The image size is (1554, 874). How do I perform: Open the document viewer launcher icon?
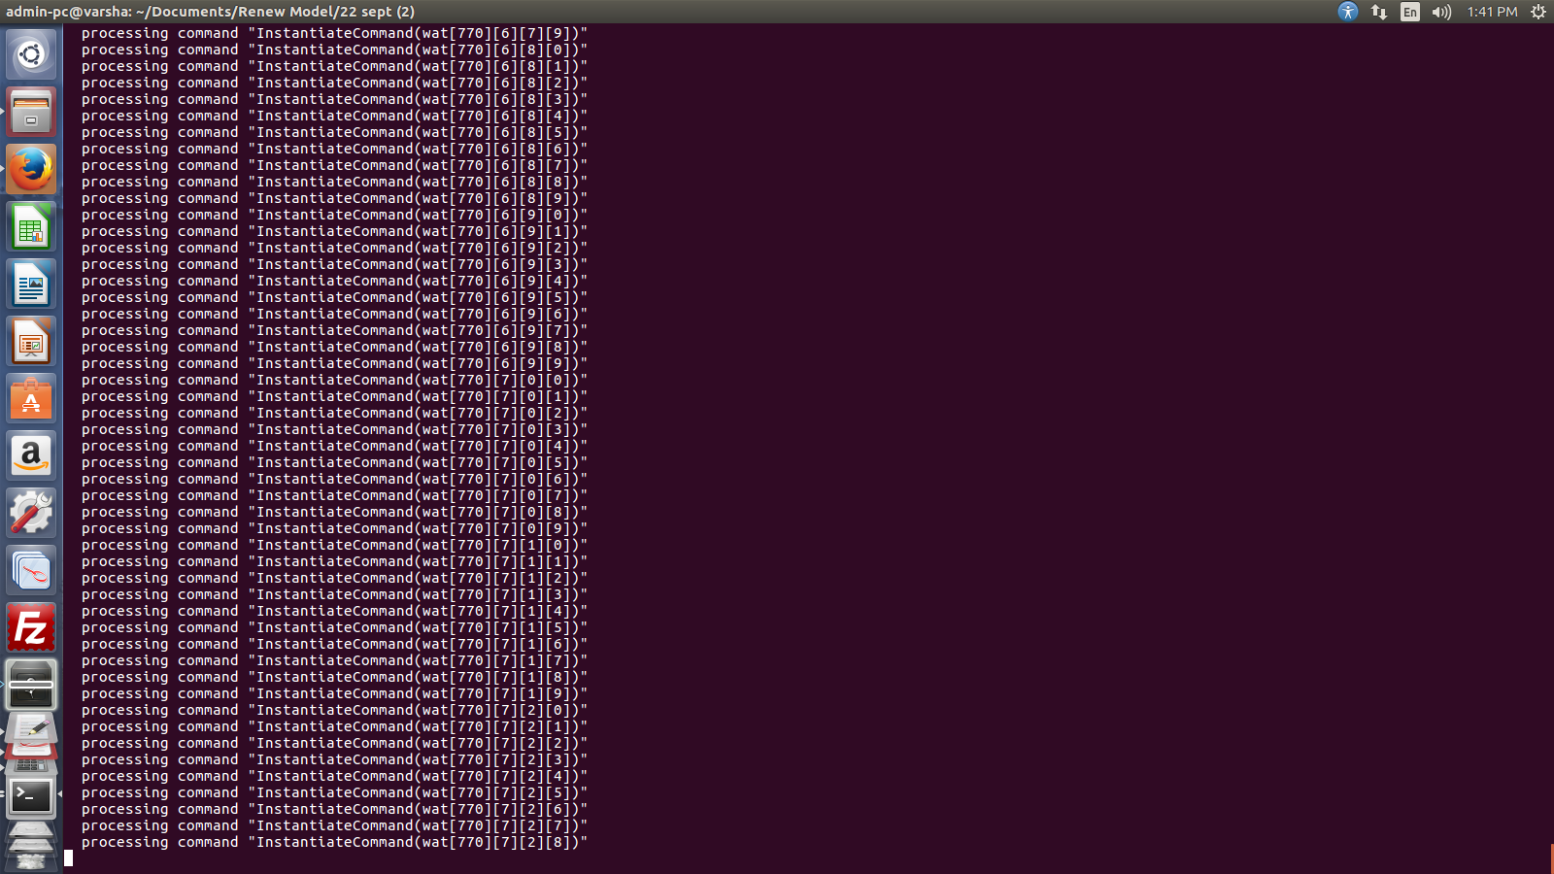pos(31,570)
